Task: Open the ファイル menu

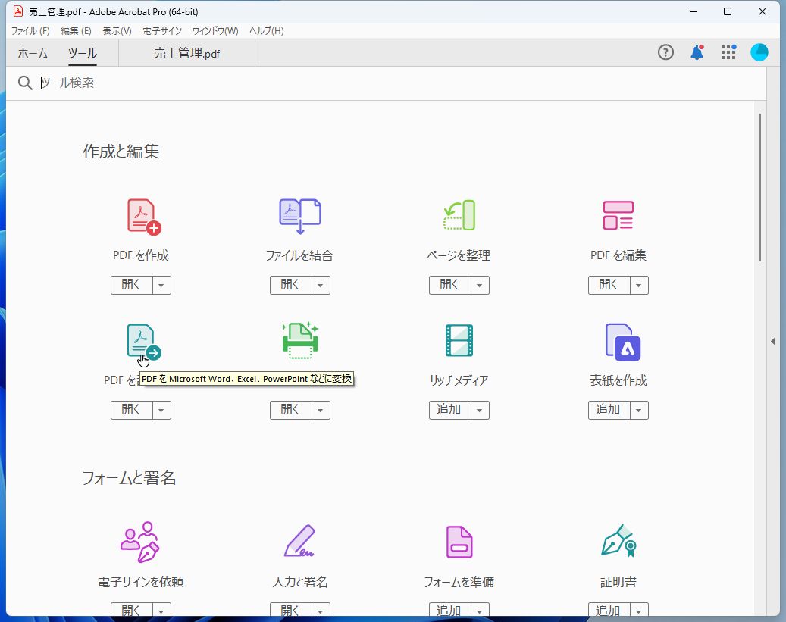Action: 29,30
